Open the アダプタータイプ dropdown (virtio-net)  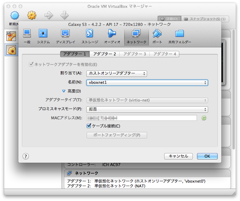tap(147, 100)
